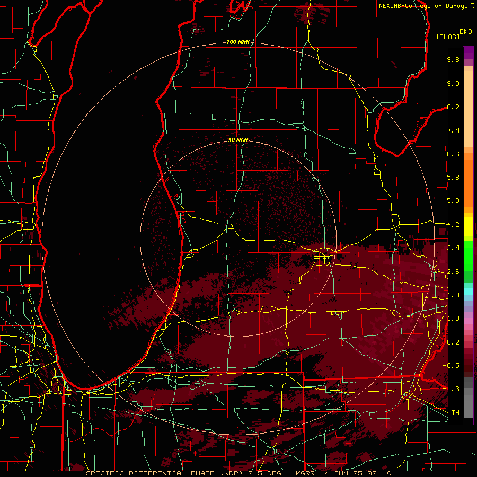Click the [PHAS] legend heading
This screenshot has width=477, height=477.
pos(448,37)
